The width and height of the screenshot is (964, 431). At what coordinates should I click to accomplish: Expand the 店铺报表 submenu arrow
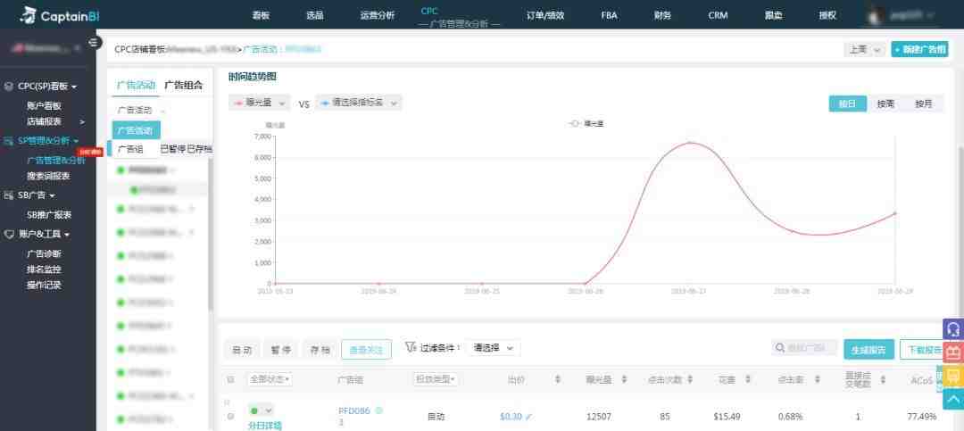[x=82, y=121]
